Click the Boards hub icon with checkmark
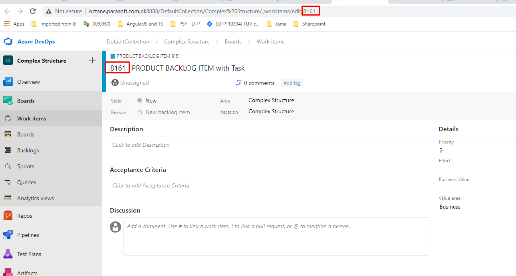 (x=8, y=101)
